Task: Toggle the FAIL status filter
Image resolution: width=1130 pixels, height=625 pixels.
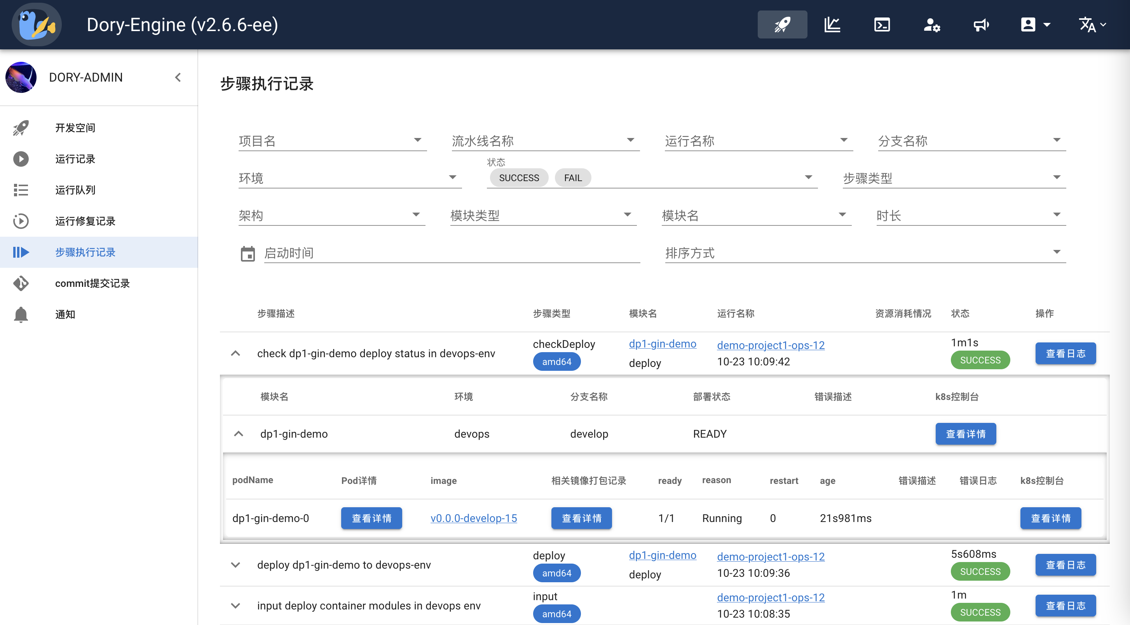Action: point(573,177)
